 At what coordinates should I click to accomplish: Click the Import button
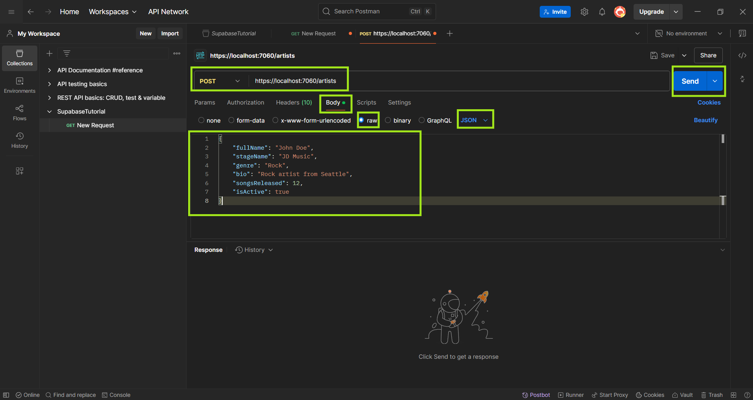pos(170,33)
